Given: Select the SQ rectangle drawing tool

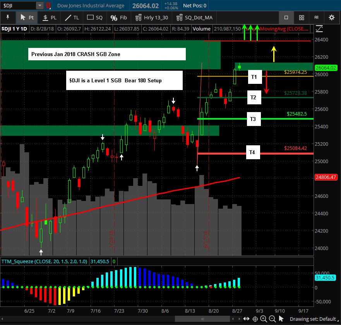Looking at the screenshot, I should [94, 17].
